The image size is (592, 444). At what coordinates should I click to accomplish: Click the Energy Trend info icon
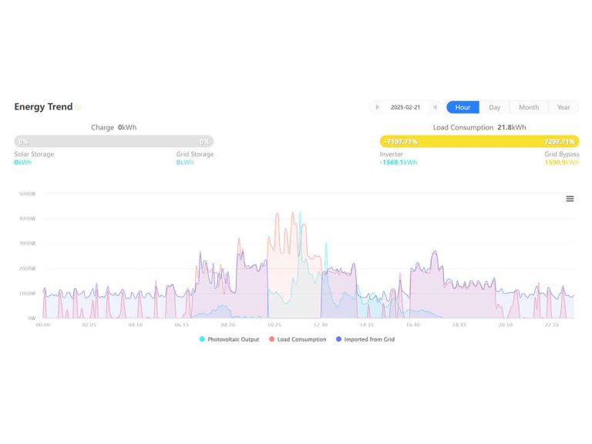(78, 108)
